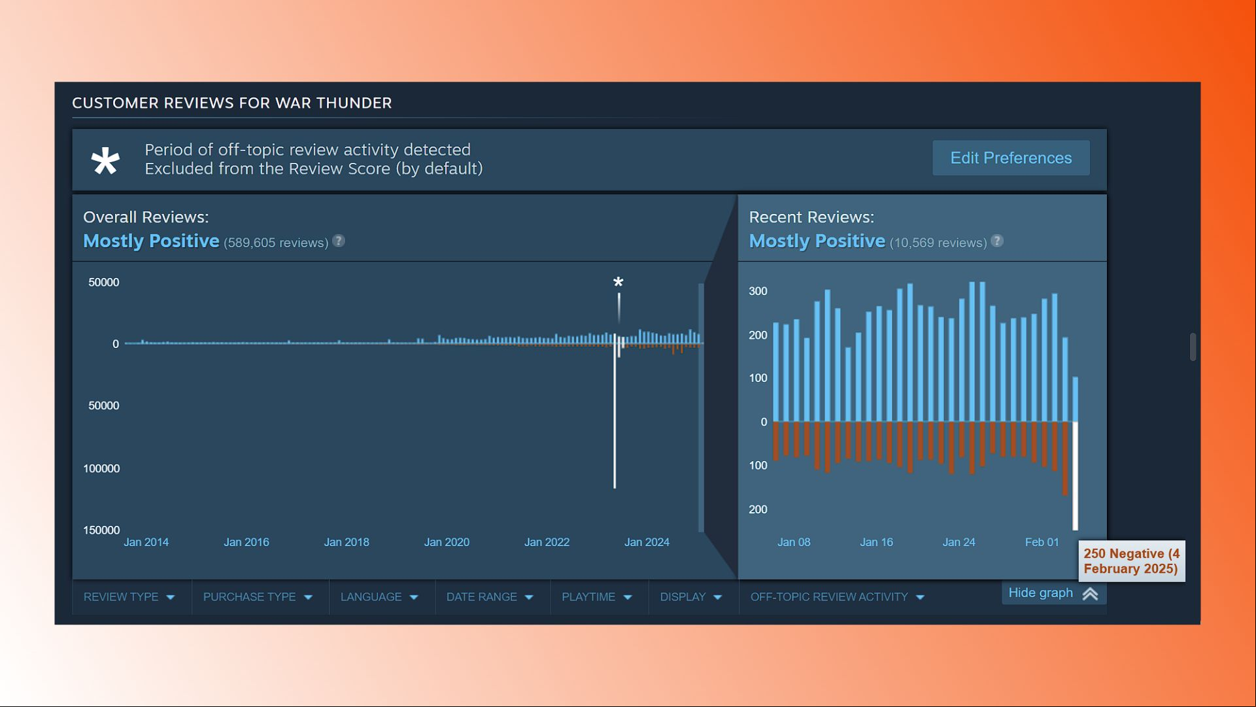Screen dimensions: 1256x707
Task: Click the Hide graph double-chevron icon
Action: [1090, 594]
